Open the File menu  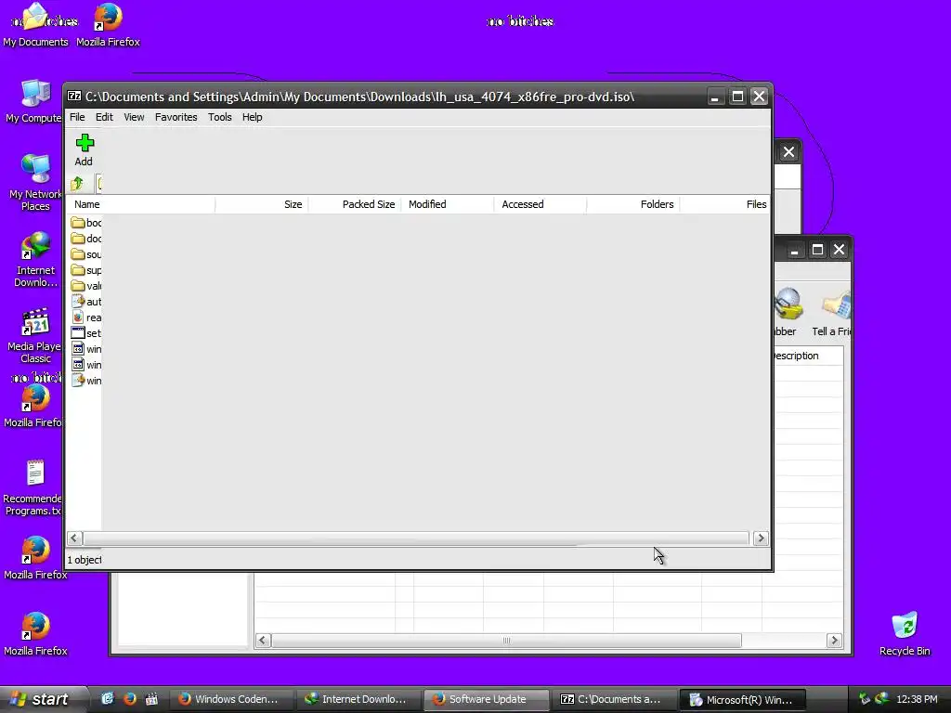click(x=77, y=117)
